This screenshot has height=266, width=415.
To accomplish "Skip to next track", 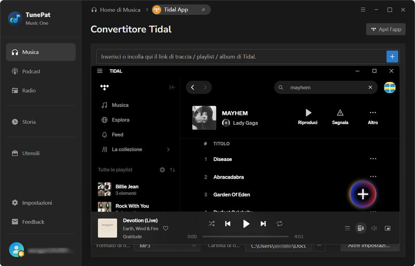I will point(263,224).
